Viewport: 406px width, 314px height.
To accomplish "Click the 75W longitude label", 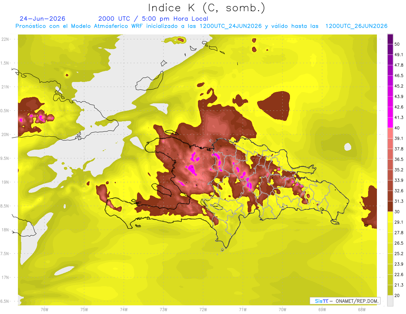I will [x=84, y=309].
